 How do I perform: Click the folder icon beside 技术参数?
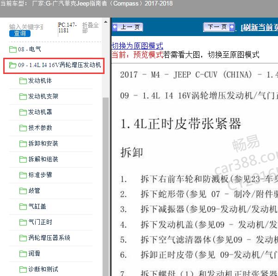(23, 128)
